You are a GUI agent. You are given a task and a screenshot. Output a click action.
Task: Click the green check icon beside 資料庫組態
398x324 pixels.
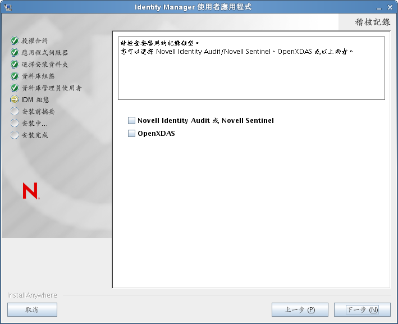coord(15,76)
